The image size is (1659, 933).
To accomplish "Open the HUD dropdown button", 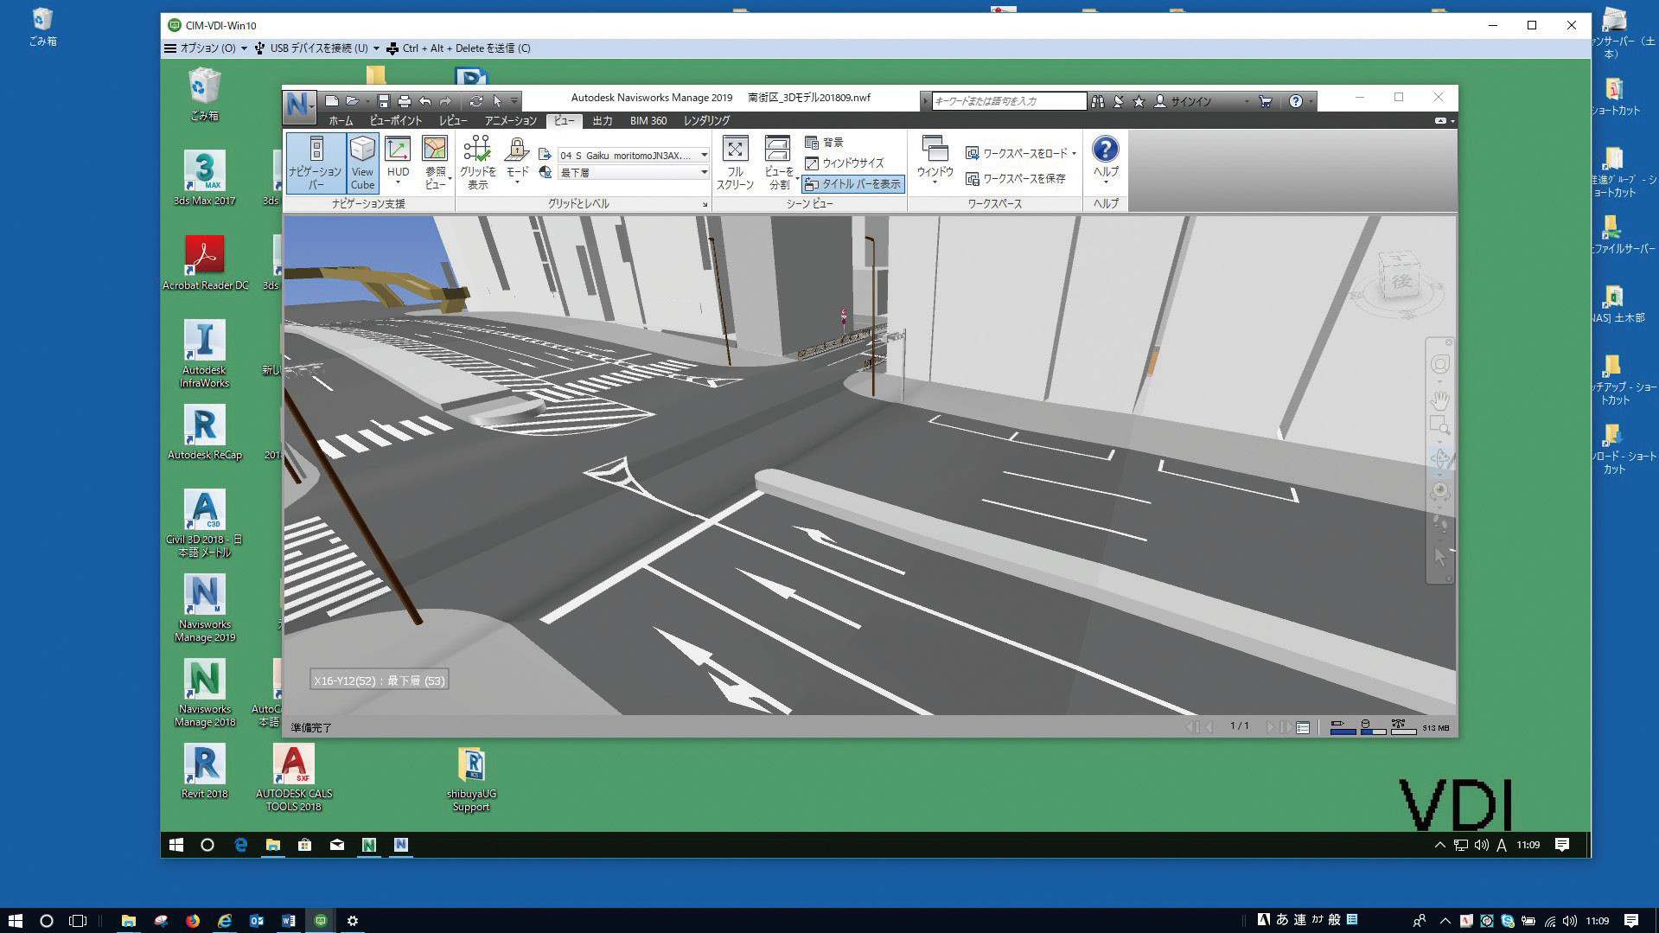I will [398, 163].
